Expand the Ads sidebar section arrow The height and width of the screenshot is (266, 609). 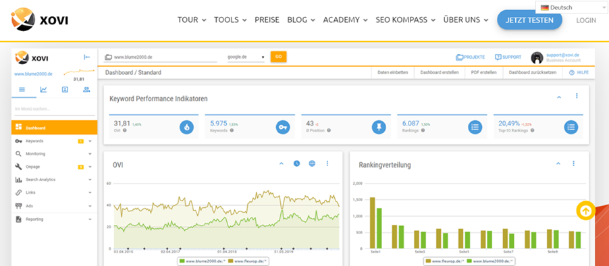point(90,206)
